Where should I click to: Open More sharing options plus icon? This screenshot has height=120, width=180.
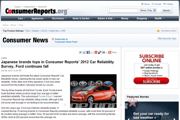pyautogui.click(x=110, y=52)
